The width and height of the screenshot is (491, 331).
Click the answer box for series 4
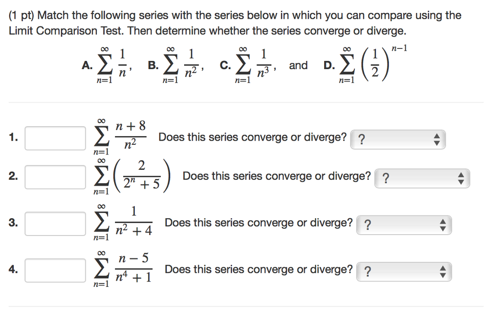55,270
